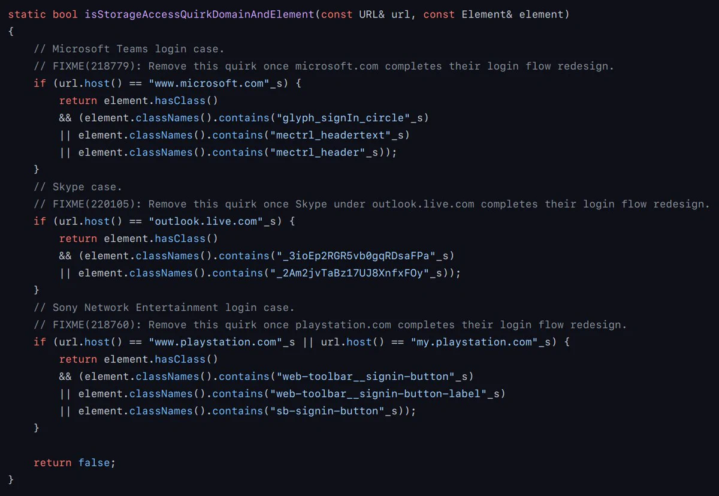Image resolution: width=719 pixels, height=496 pixels.
Task: Click the comment "// Microsoft Teams login case."
Action: point(129,49)
